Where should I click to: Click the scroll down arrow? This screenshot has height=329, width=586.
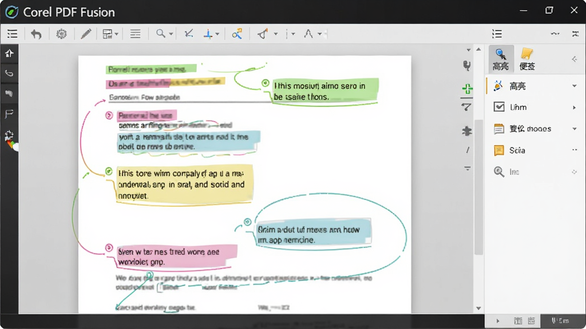(478, 308)
